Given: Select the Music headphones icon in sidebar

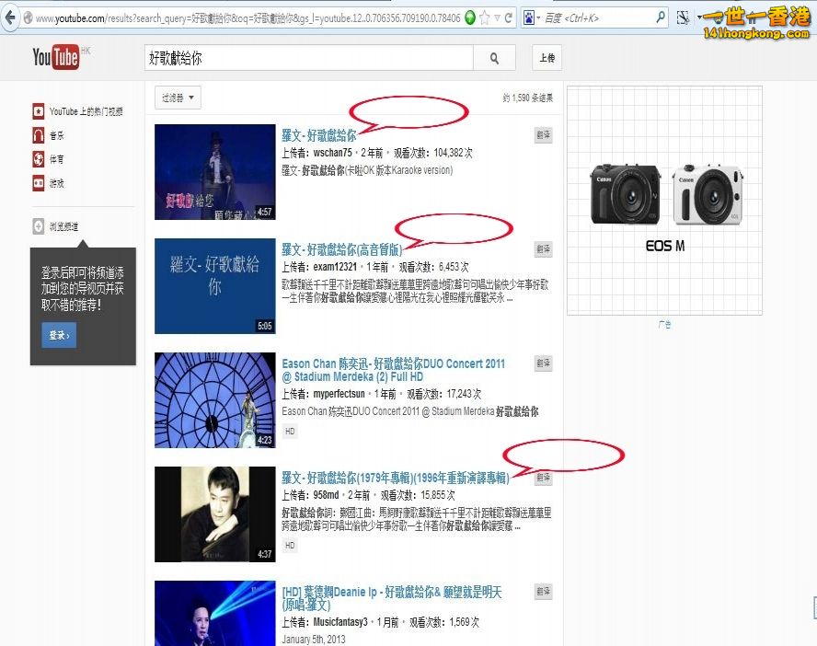Looking at the screenshot, I should point(38,135).
